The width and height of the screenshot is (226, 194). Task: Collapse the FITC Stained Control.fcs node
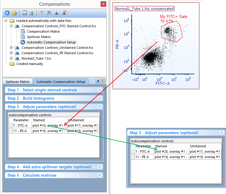pyautogui.click(x=12, y=26)
